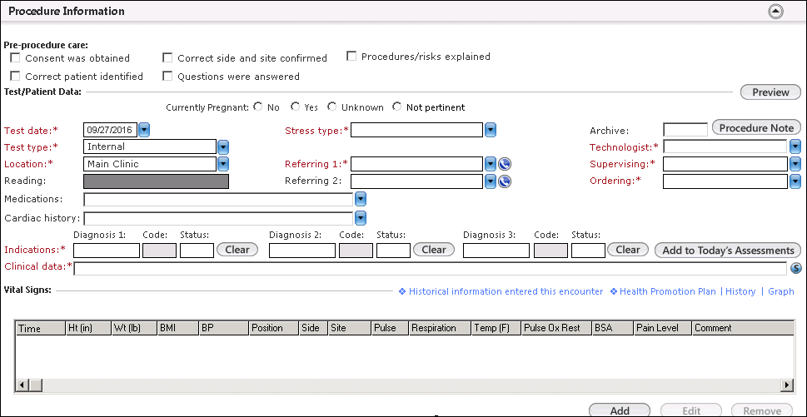Click Add to Today's Assessments
This screenshot has height=417, width=807.
728,251
